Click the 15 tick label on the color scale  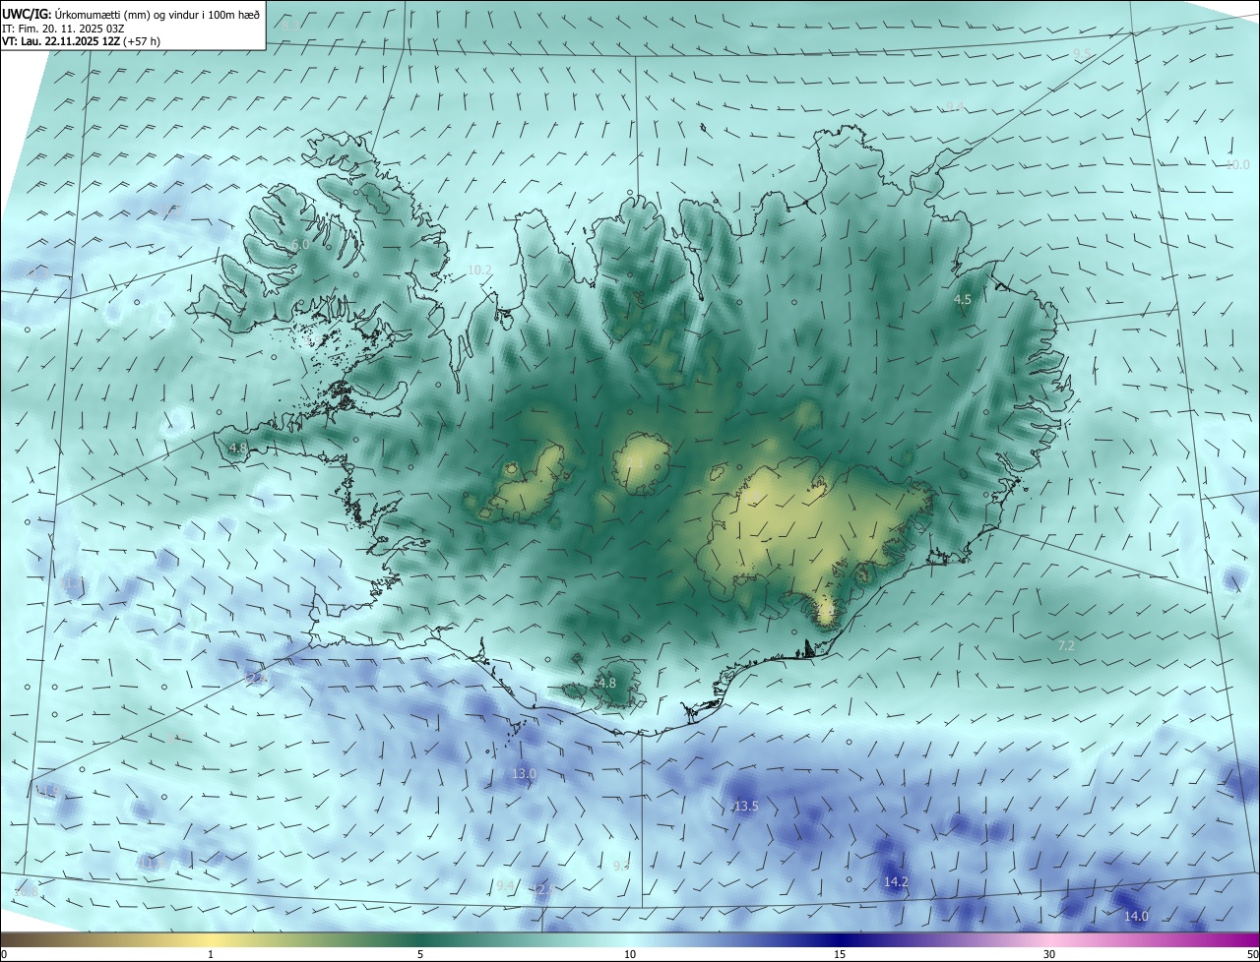pyautogui.click(x=840, y=954)
